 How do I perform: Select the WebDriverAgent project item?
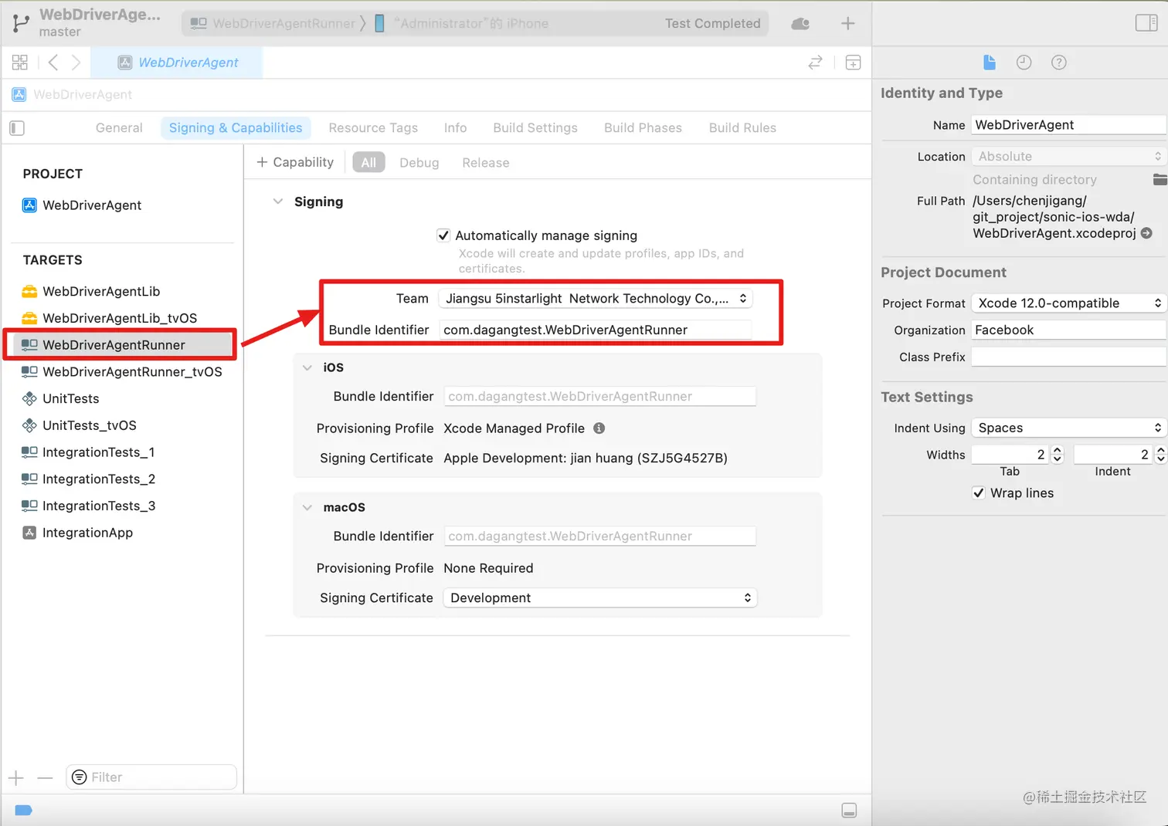(82, 205)
